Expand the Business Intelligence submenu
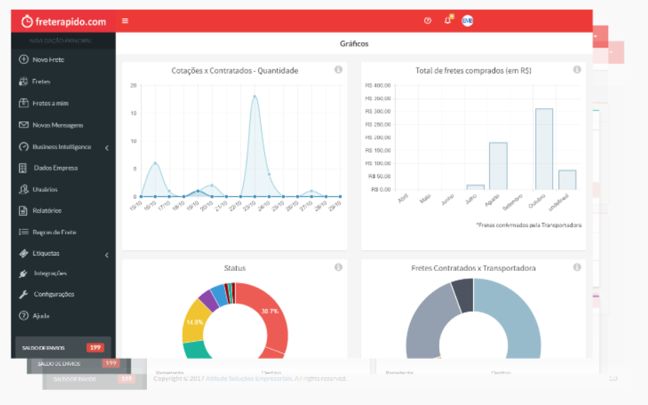 tap(62, 147)
